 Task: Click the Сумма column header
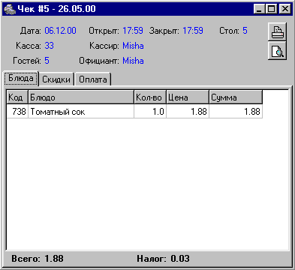pyautogui.click(x=236, y=97)
